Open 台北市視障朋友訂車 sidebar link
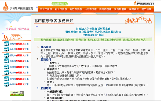The height and width of the screenshot is (101, 161). click(19, 44)
